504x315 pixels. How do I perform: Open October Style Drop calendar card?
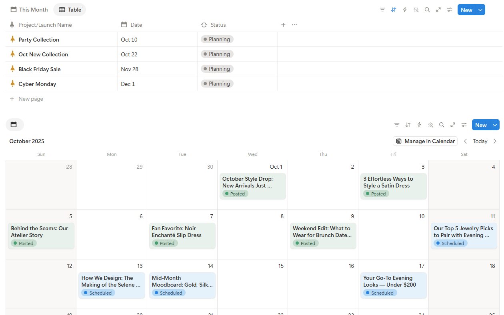(253, 186)
